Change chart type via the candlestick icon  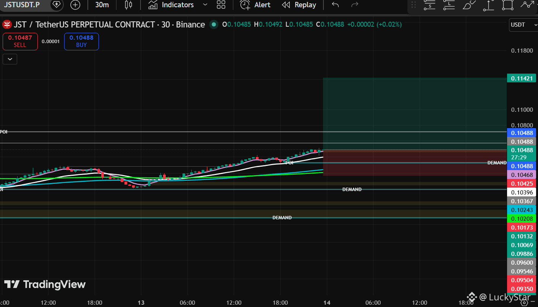tap(129, 5)
